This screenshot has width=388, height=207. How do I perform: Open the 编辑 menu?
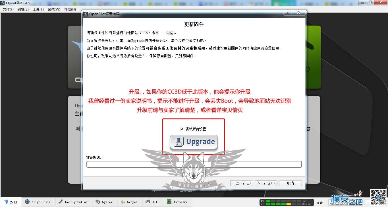pos(23,9)
